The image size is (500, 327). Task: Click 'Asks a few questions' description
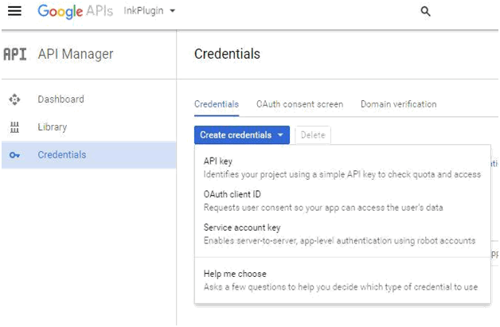point(341,287)
